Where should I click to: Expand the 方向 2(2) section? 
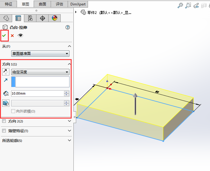click(x=69, y=121)
